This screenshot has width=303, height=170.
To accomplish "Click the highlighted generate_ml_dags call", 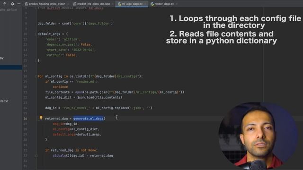I will pos(89,119).
